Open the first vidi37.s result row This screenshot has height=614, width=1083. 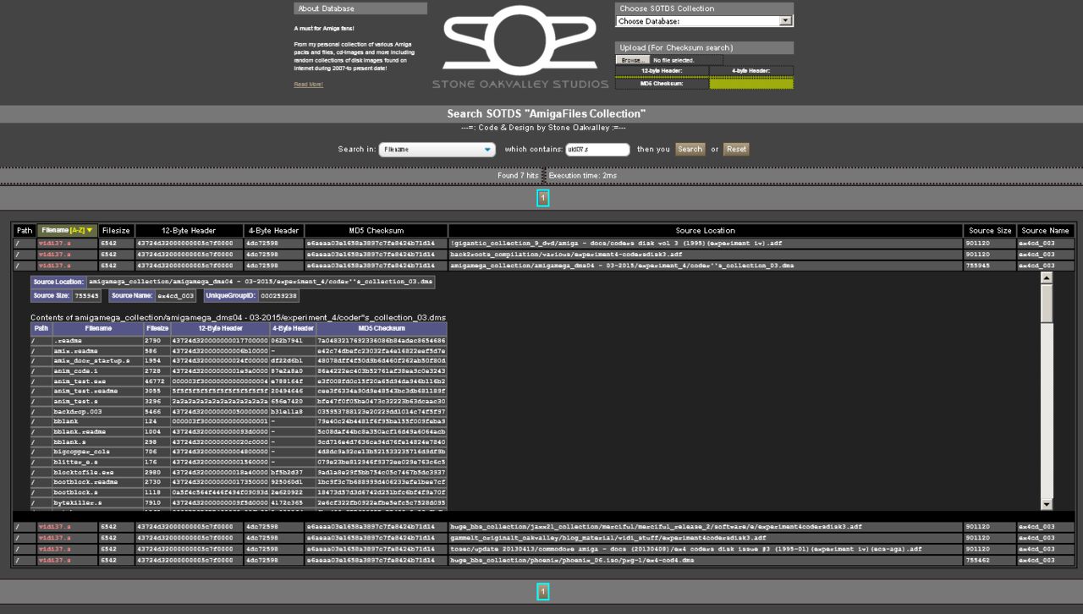click(55, 243)
